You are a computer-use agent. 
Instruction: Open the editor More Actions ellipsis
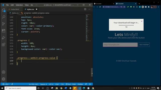[x=90, y=9]
